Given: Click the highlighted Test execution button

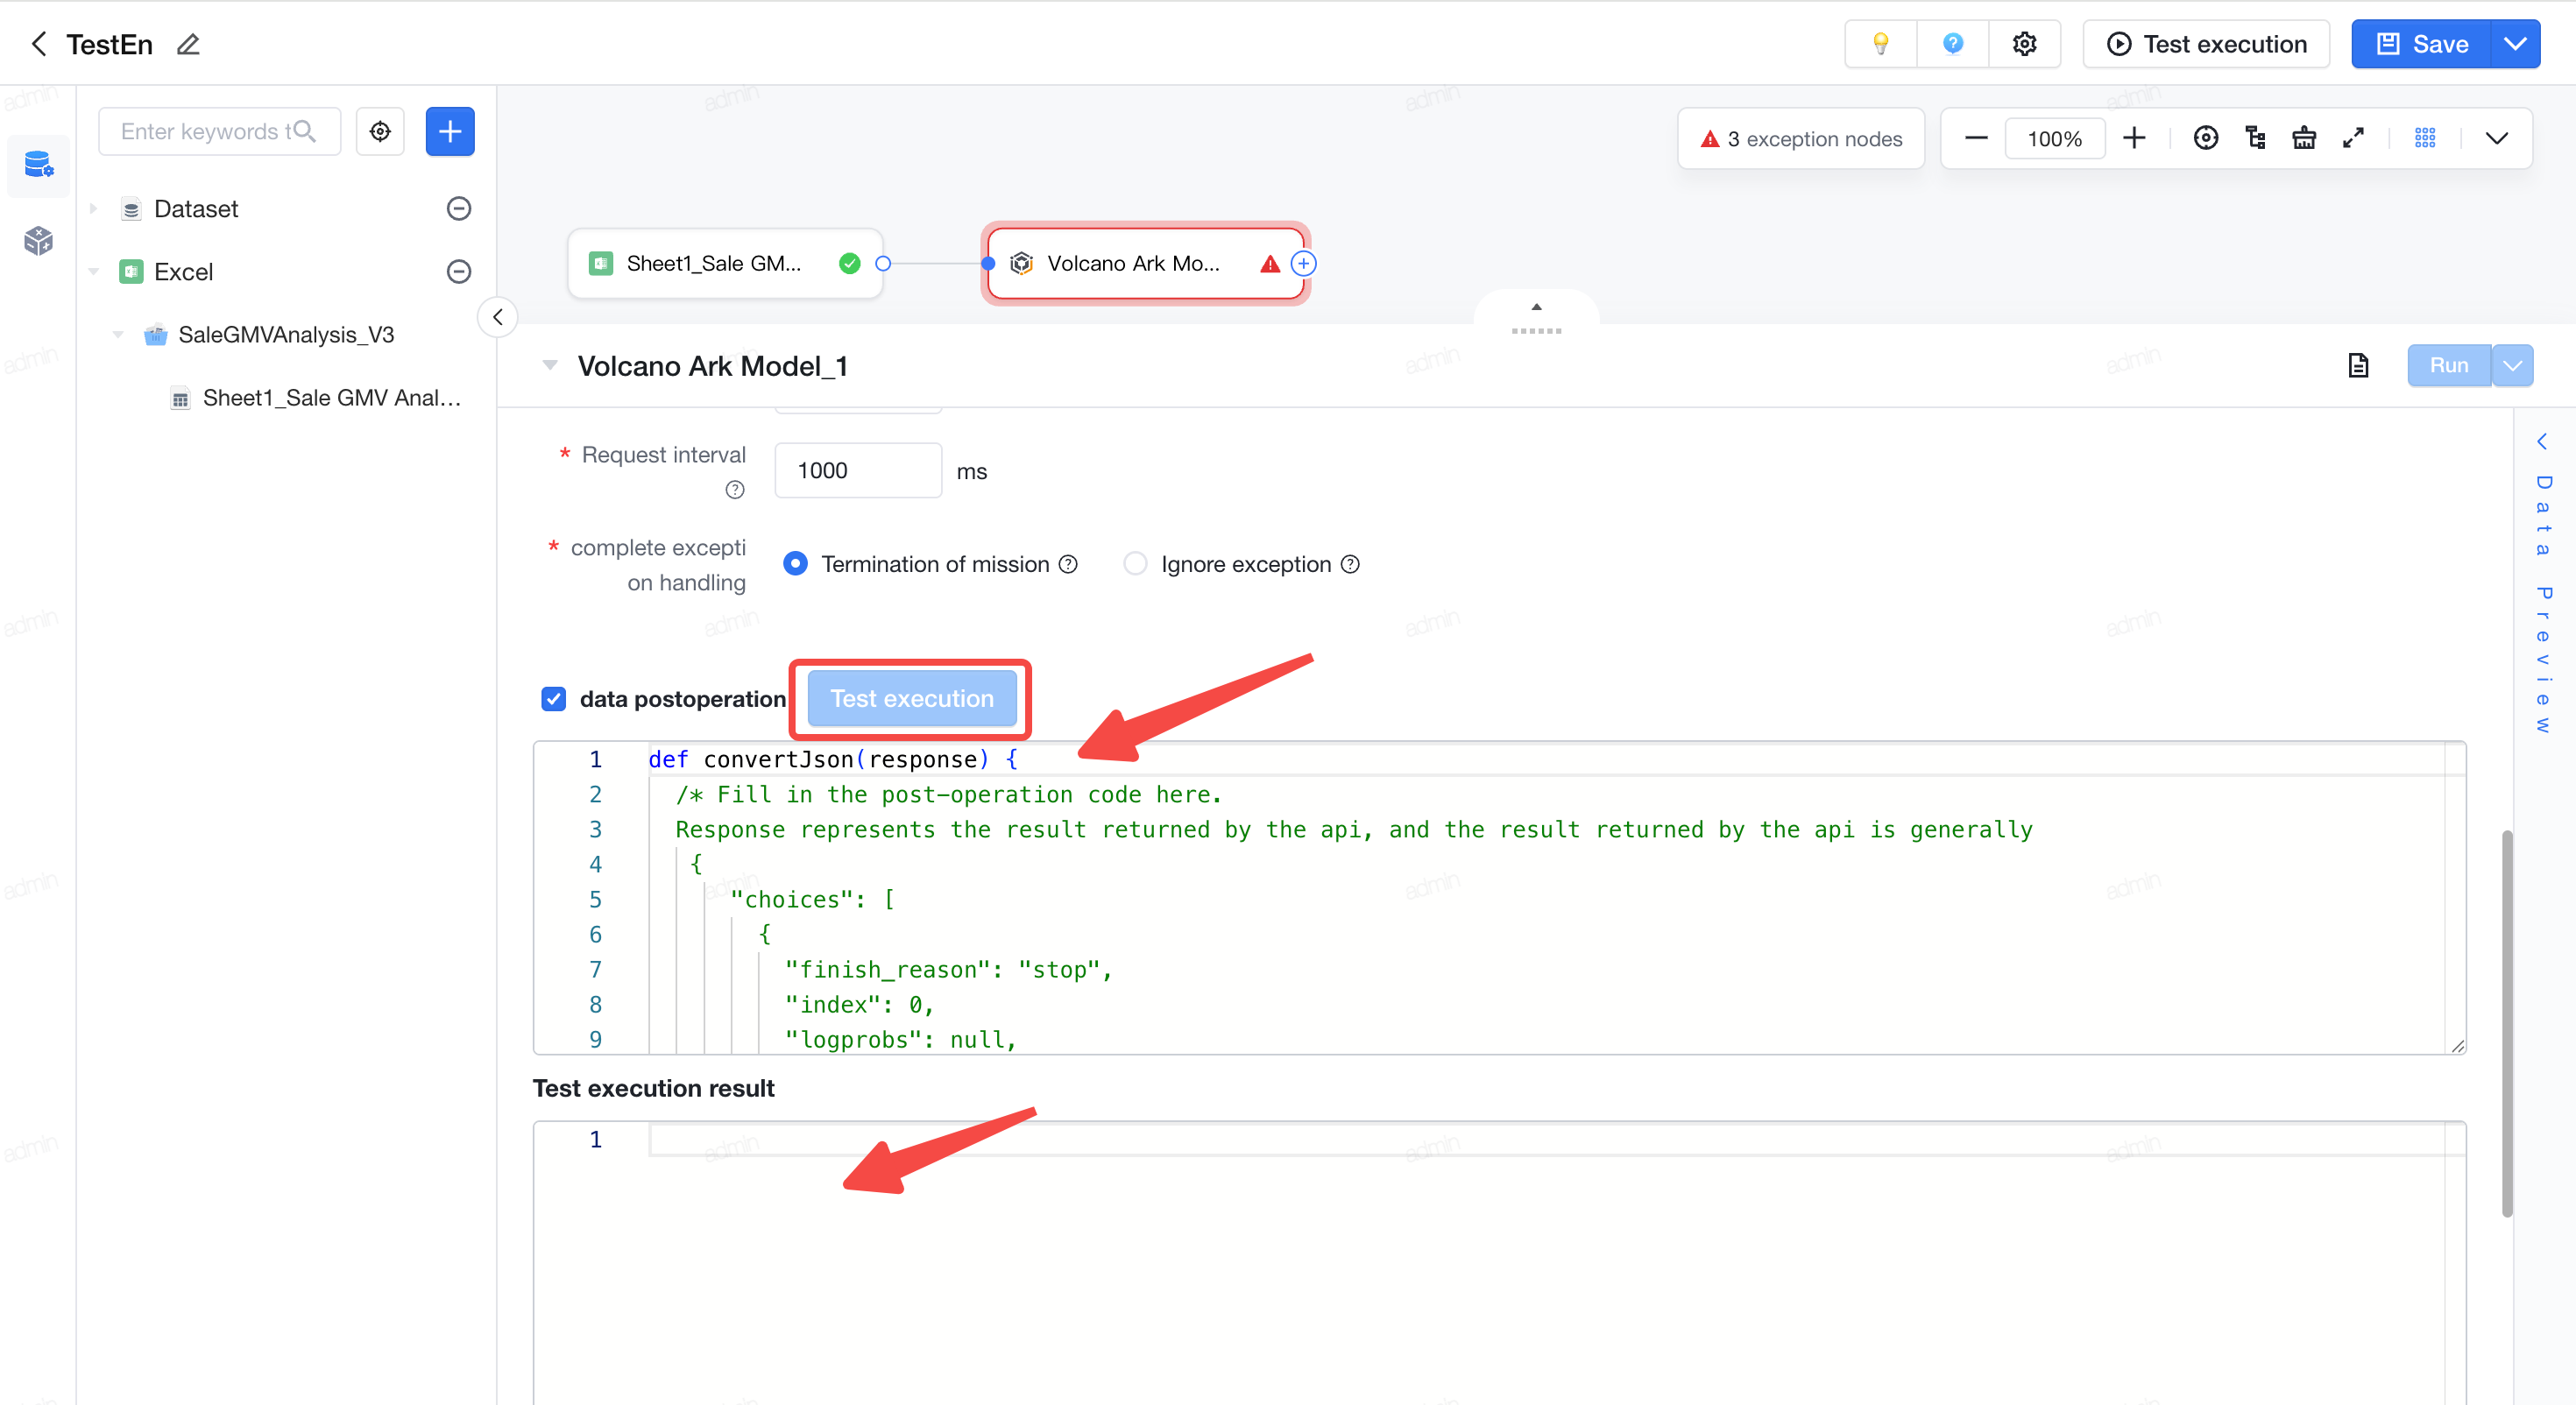Looking at the screenshot, I should pos(912,698).
